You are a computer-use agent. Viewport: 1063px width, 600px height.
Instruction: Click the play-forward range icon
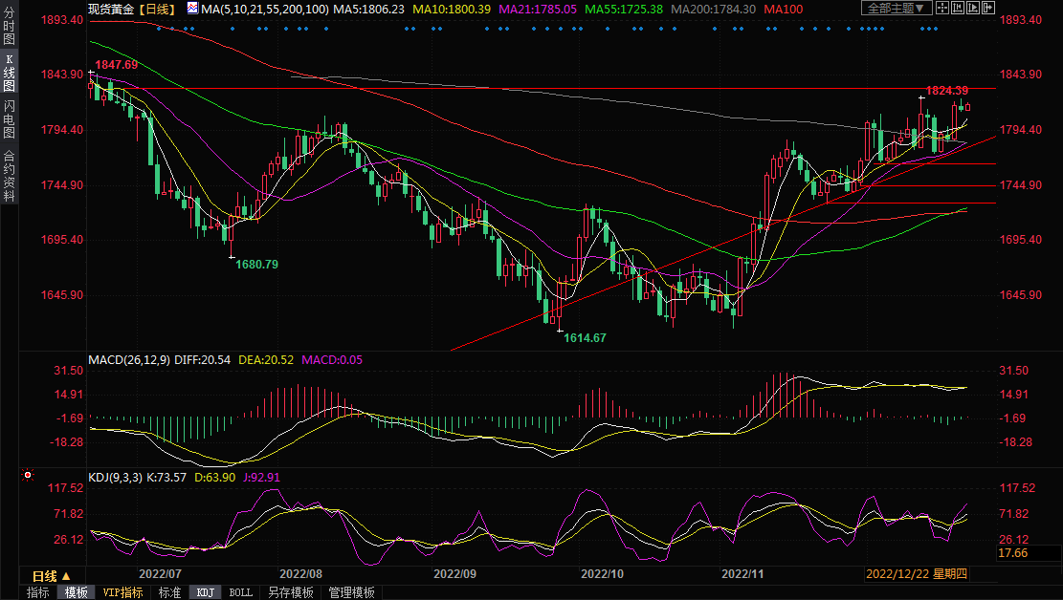point(975,9)
